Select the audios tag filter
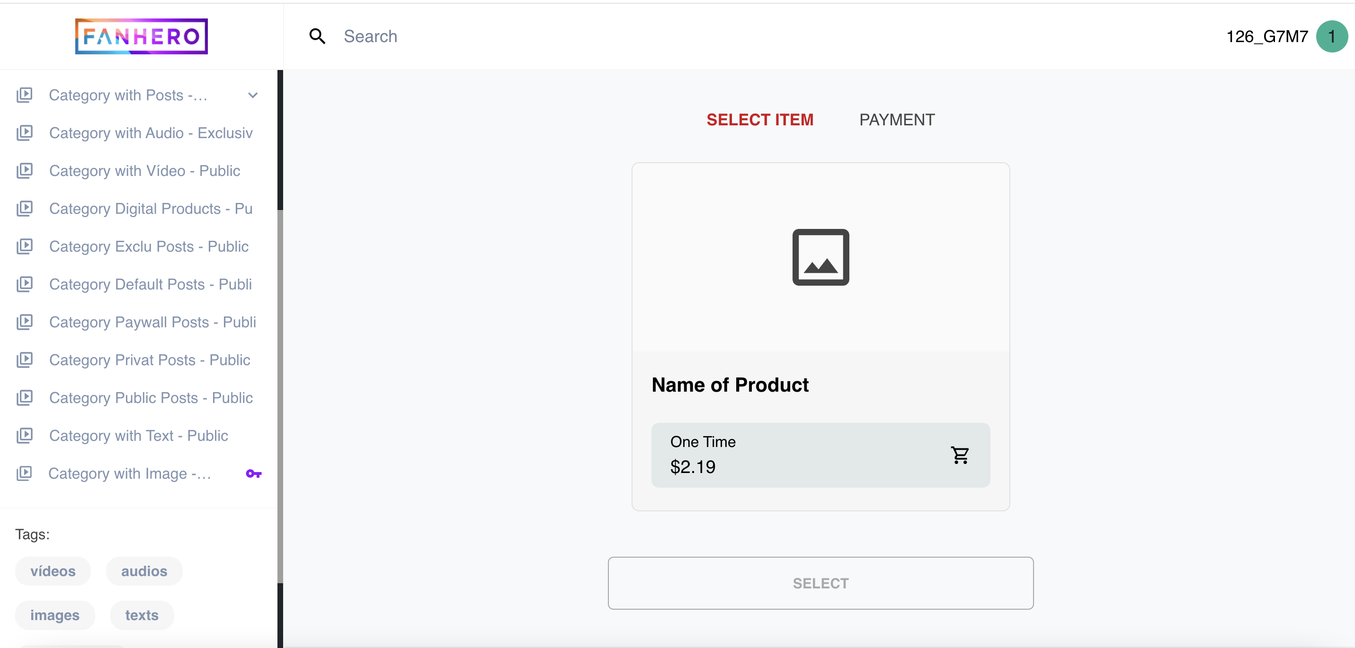 pos(144,570)
